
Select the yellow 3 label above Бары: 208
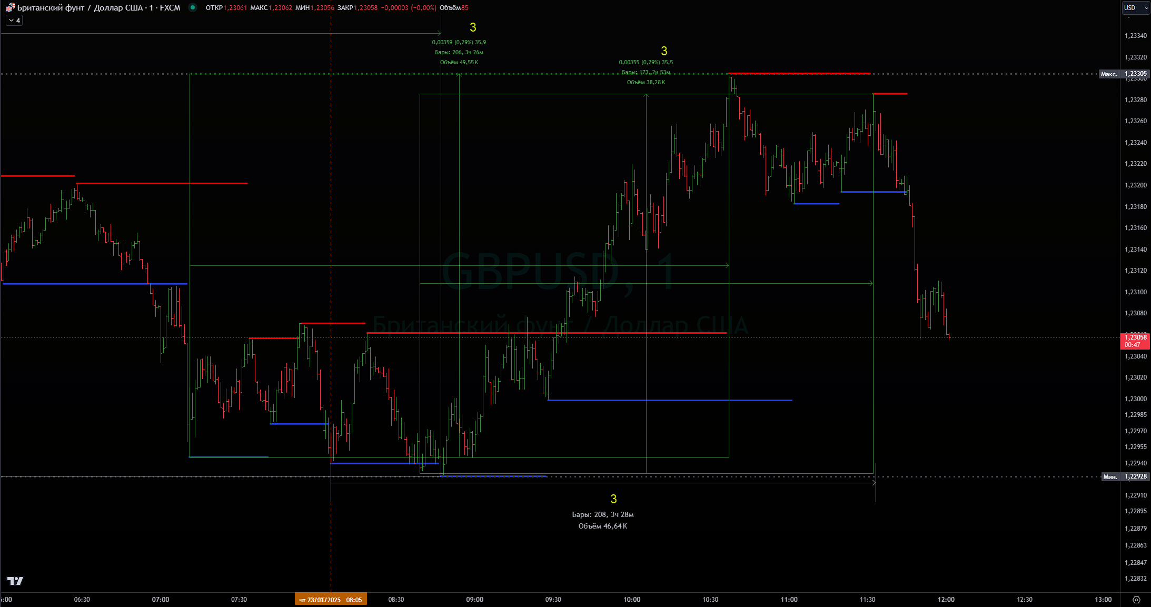tap(613, 499)
